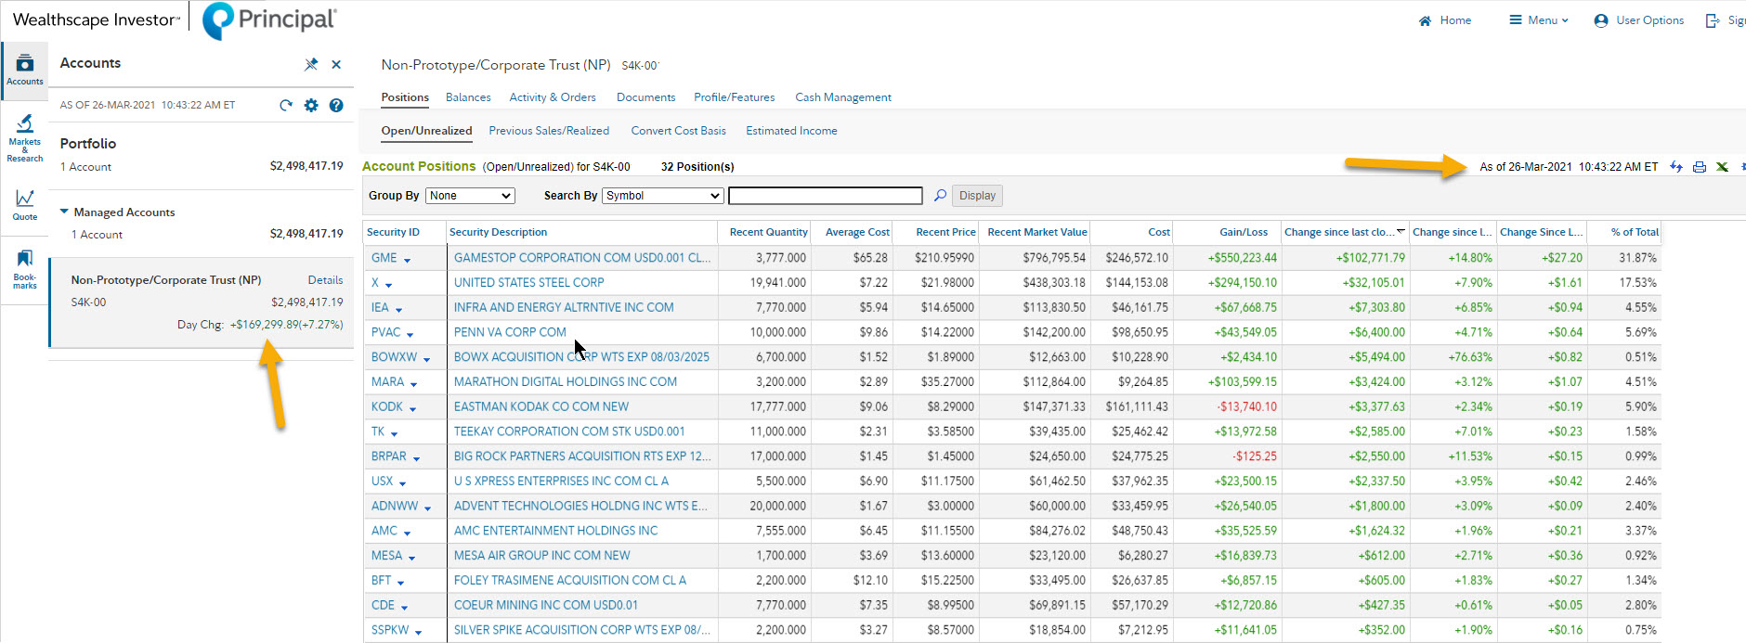Open the Bookmarks sidebar icon
Image resolution: width=1746 pixels, height=643 pixels.
point(25,269)
